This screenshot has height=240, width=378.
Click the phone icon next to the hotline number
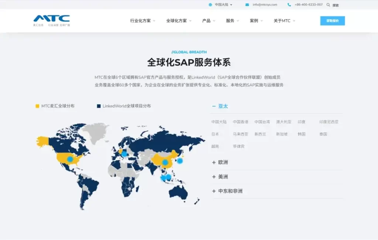pos(288,5)
